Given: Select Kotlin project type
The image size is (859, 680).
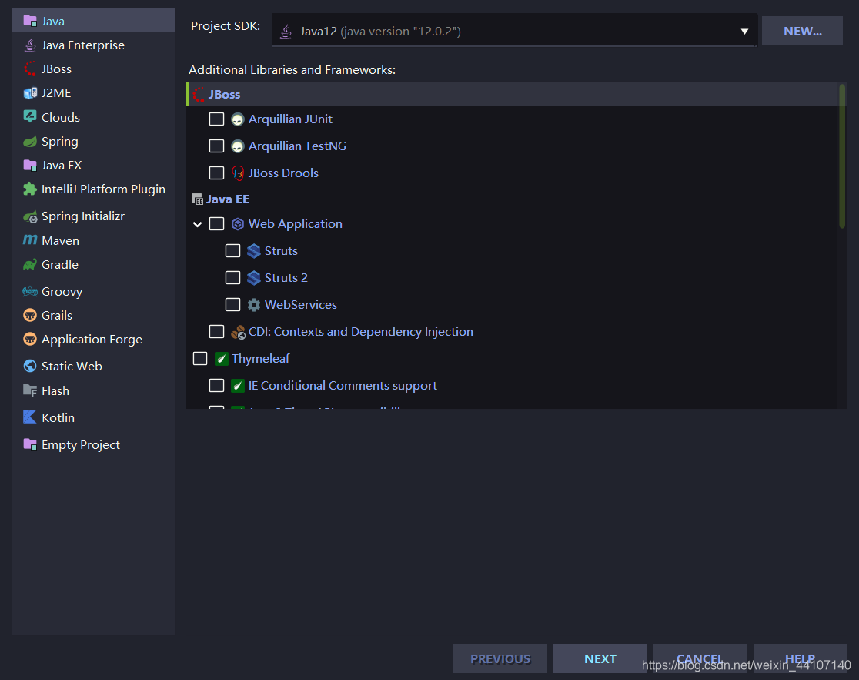Looking at the screenshot, I should pos(93,417).
